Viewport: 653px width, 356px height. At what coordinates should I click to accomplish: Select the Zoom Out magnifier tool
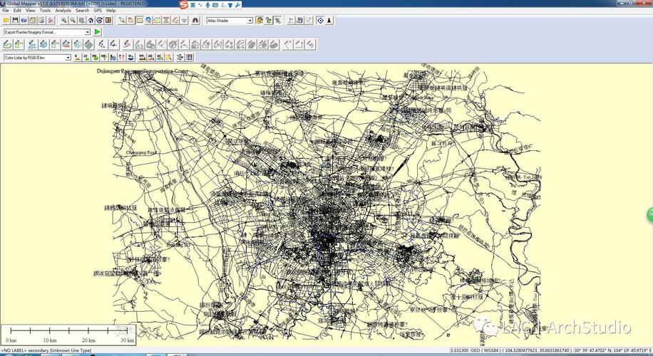73,21
